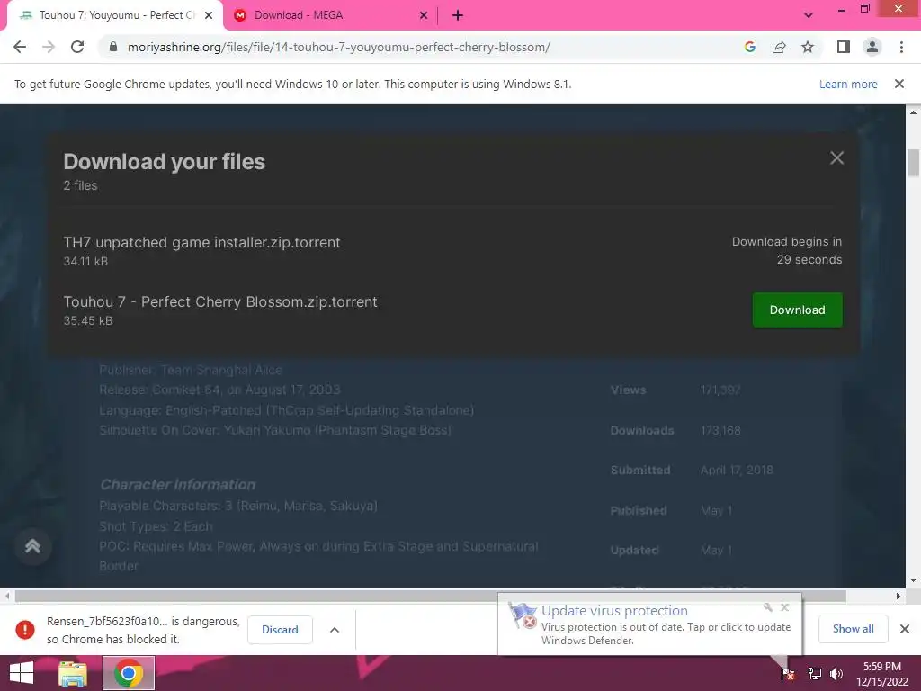This screenshot has height=691, width=921.
Task: Click the taskbar clock and date
Action: click(881, 674)
